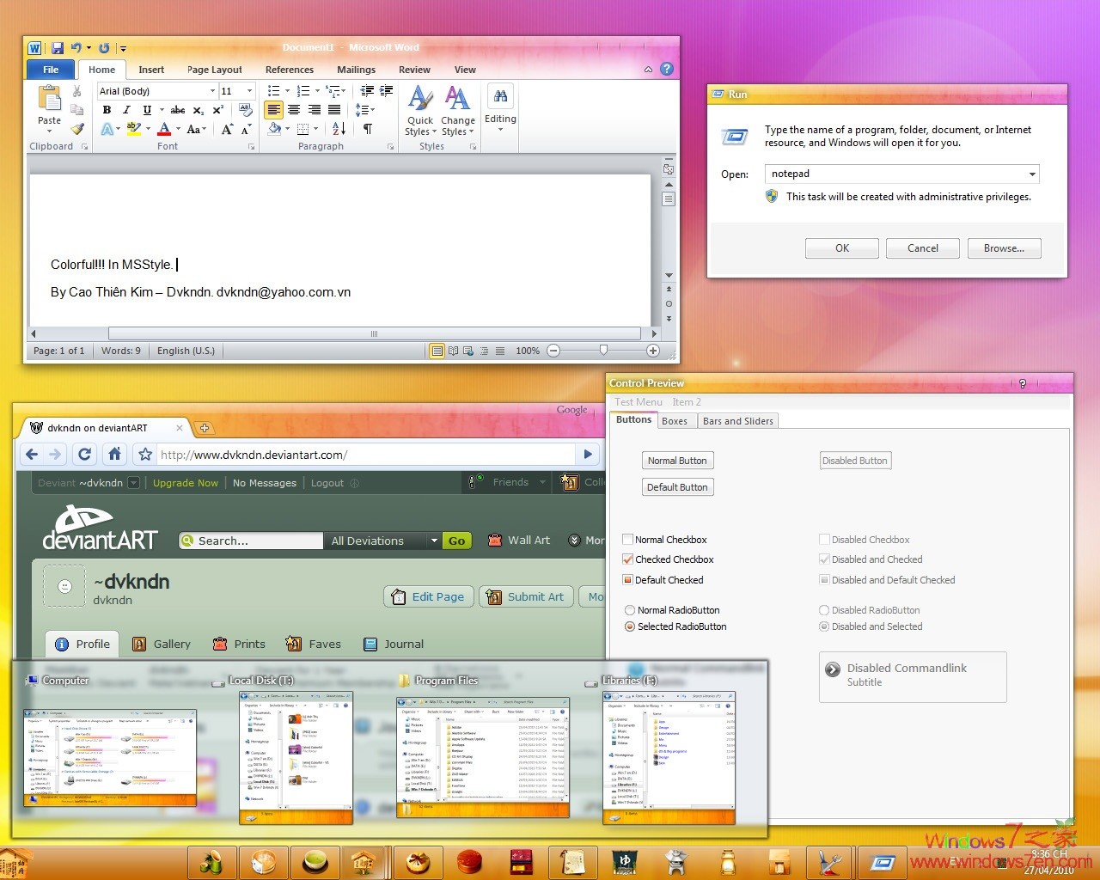1100x880 pixels.
Task: Apply bold formatting in Word
Action: (x=107, y=110)
